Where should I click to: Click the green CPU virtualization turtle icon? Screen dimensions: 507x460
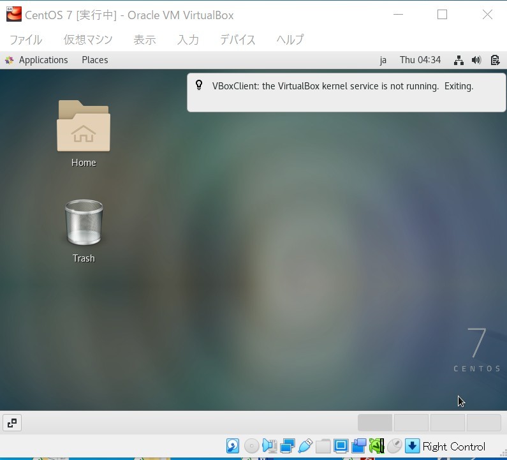coord(376,446)
